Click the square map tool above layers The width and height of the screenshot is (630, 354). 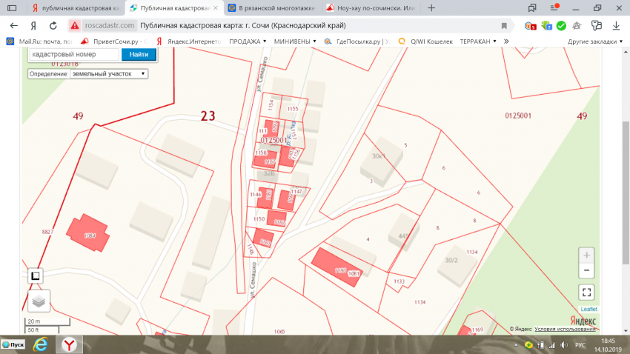pyautogui.click(x=35, y=276)
